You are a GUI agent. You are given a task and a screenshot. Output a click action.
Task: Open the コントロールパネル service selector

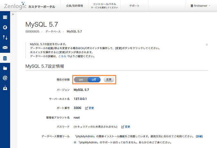tap(104, 6)
